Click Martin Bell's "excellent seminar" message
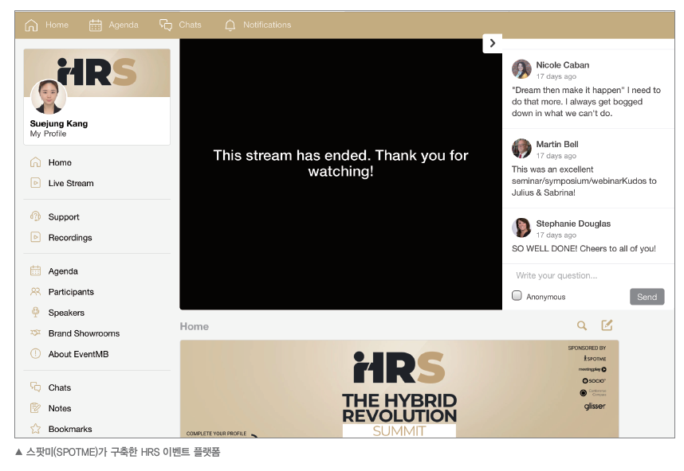Viewport: 684px width, 471px height. (584, 181)
